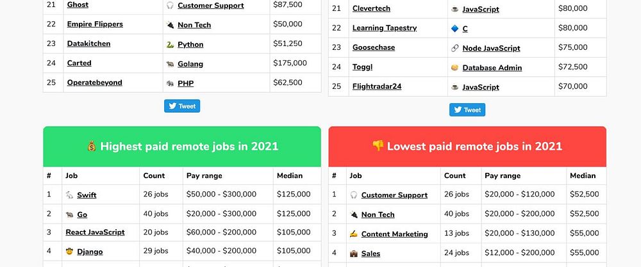Screen dimensions: 641x267
Task: Click the cowboy emoji icon next to Django
Action: (x=69, y=252)
